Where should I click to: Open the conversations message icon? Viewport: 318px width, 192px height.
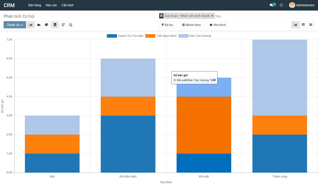click(x=271, y=5)
